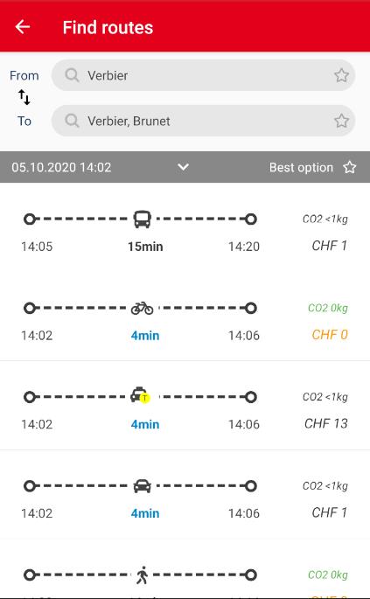Open the 15min bus route for CHF 1

(x=185, y=231)
